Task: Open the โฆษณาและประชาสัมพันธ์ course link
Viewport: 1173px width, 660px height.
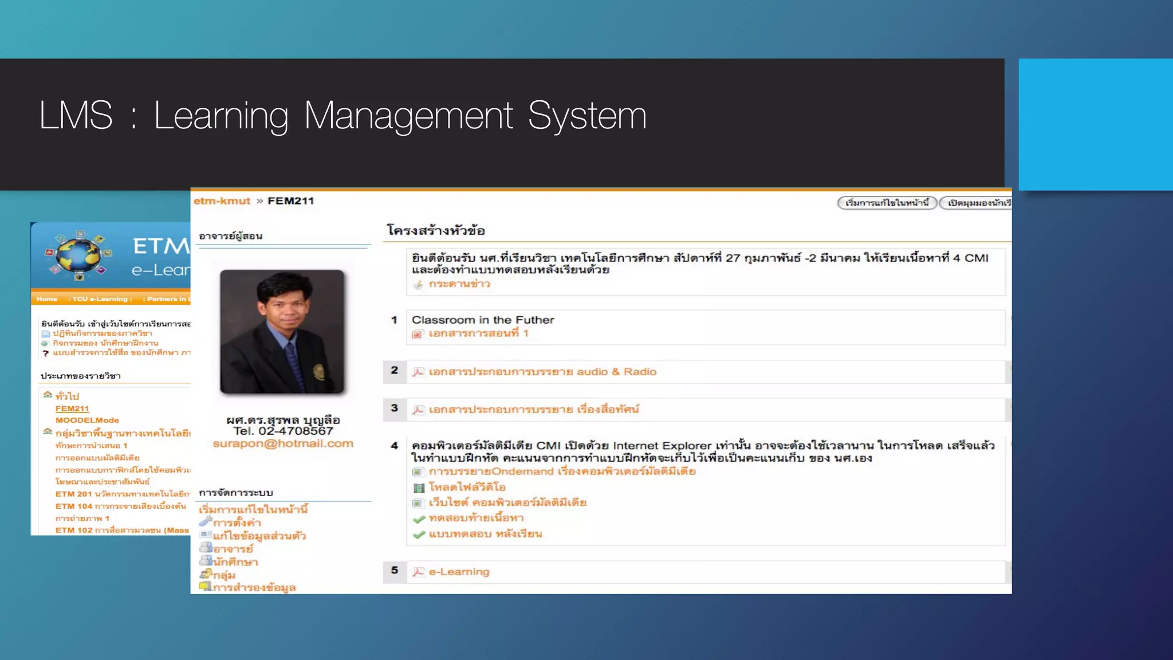Action: pyautogui.click(x=103, y=482)
